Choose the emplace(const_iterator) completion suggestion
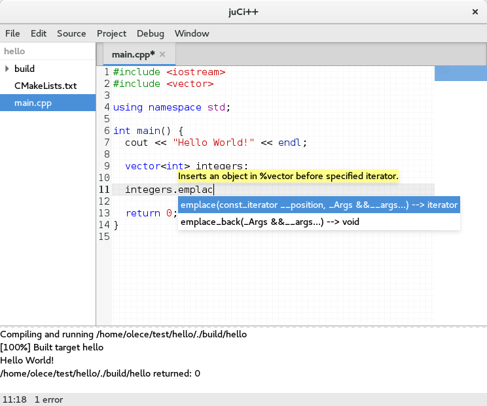Viewport: 487px width, 406px height. click(x=319, y=205)
